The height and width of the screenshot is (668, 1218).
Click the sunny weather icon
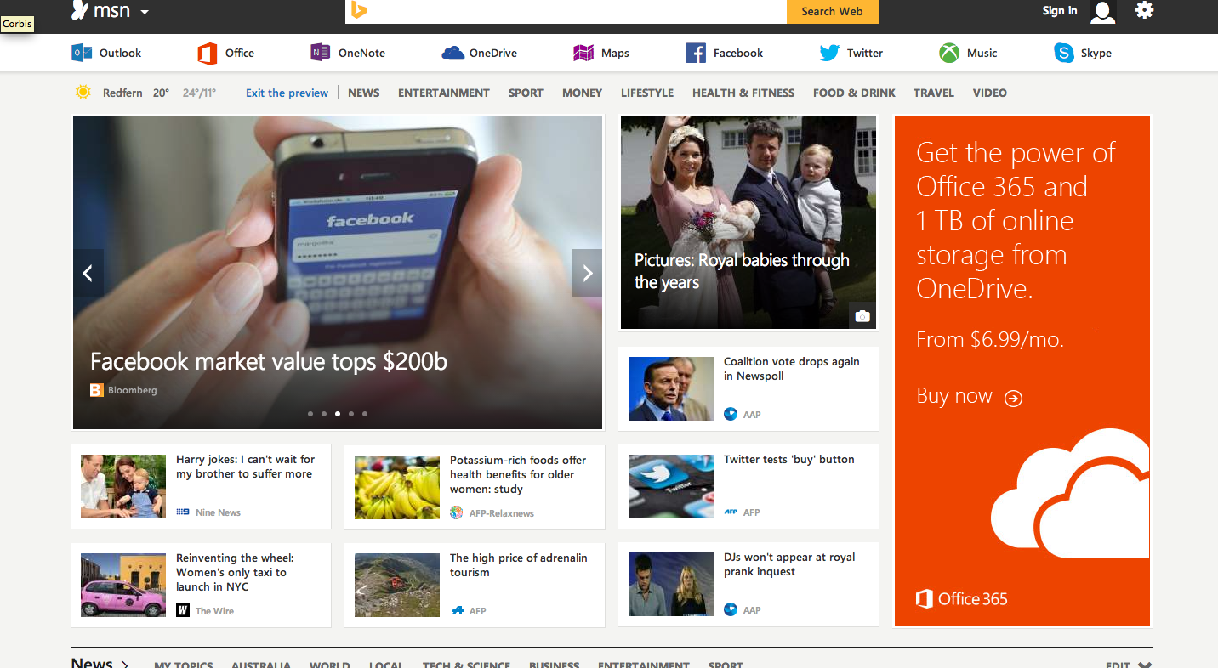click(83, 92)
